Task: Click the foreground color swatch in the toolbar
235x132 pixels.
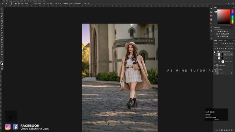Action: point(1,63)
